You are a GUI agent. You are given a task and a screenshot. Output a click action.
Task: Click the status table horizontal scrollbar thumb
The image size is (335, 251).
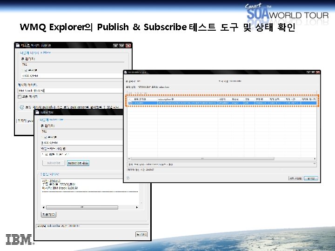pyautogui.click(x=202, y=159)
